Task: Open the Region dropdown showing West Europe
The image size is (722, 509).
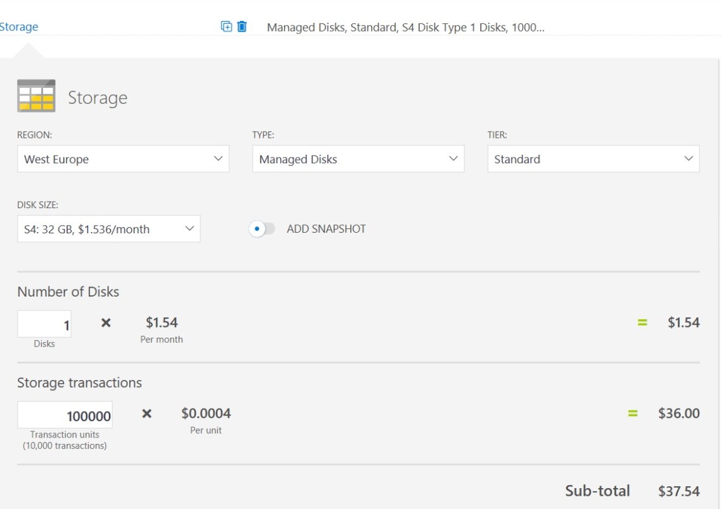Action: pyautogui.click(x=123, y=159)
